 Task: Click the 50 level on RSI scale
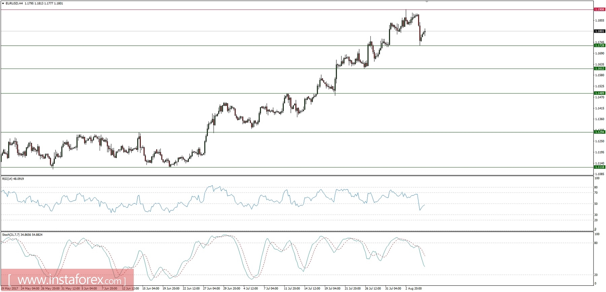click(596, 204)
